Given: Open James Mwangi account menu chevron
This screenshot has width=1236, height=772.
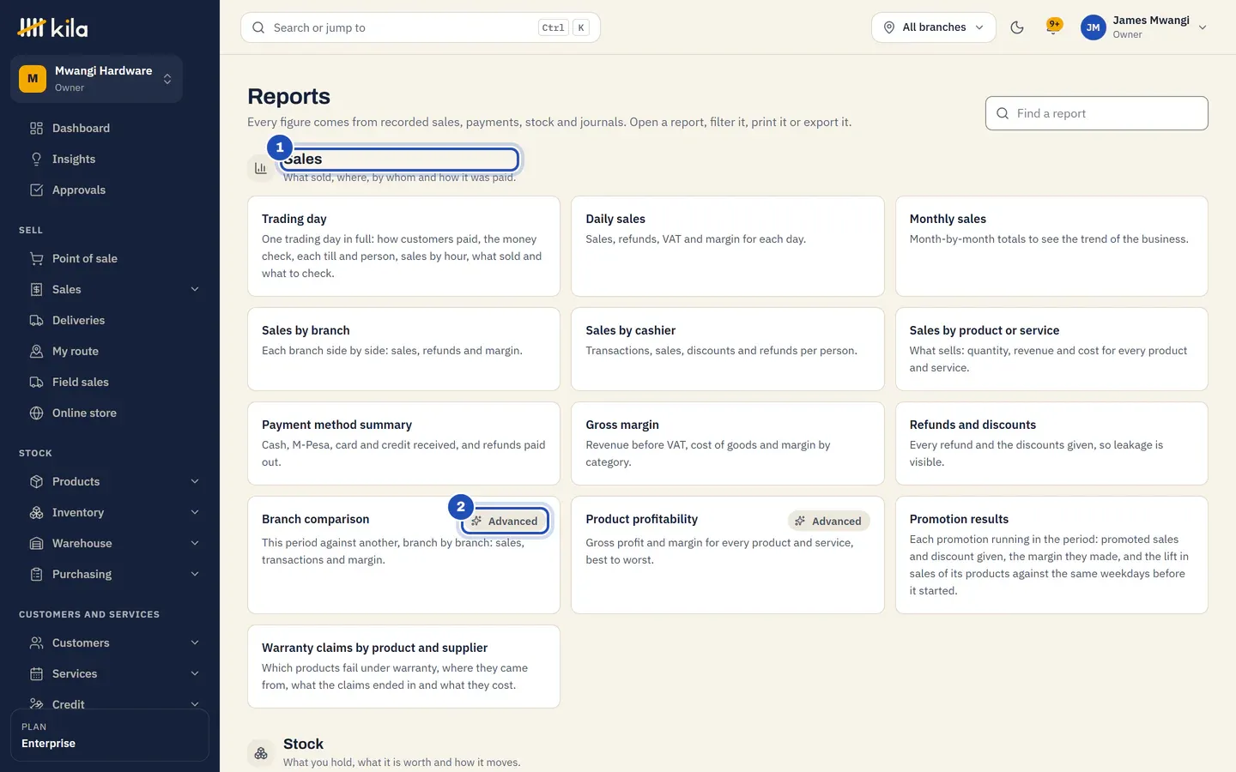Looking at the screenshot, I should (1203, 27).
